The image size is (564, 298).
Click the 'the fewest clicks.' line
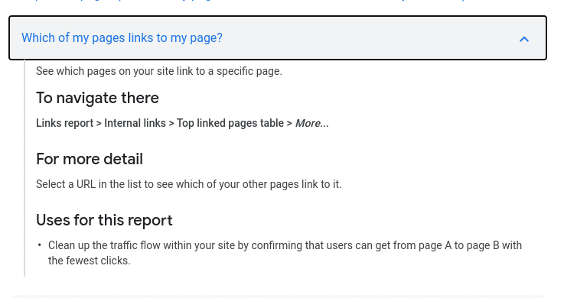point(90,261)
